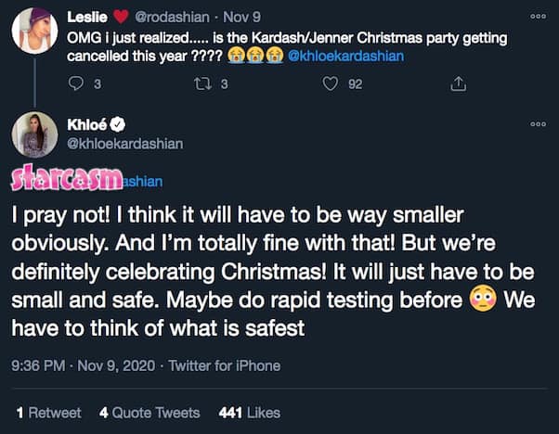Click Khloé's profile avatar
Viewport: 559px width, 434px height.
click(35, 138)
